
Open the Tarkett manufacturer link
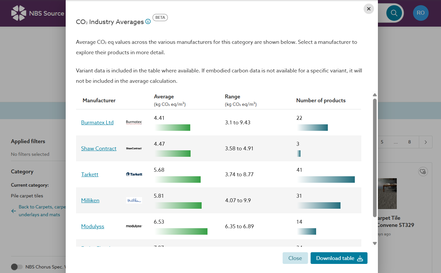coord(90,174)
